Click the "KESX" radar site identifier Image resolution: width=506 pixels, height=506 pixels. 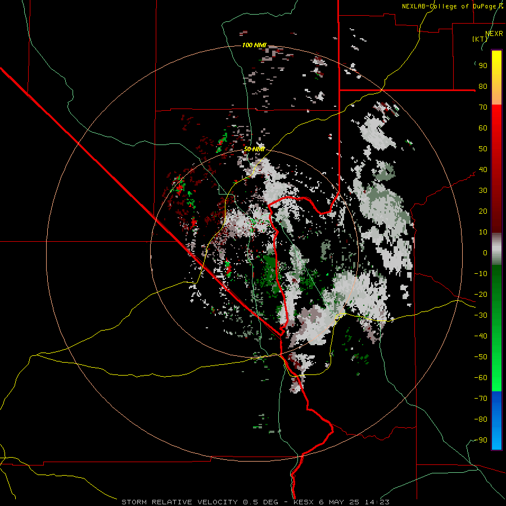click(x=304, y=502)
